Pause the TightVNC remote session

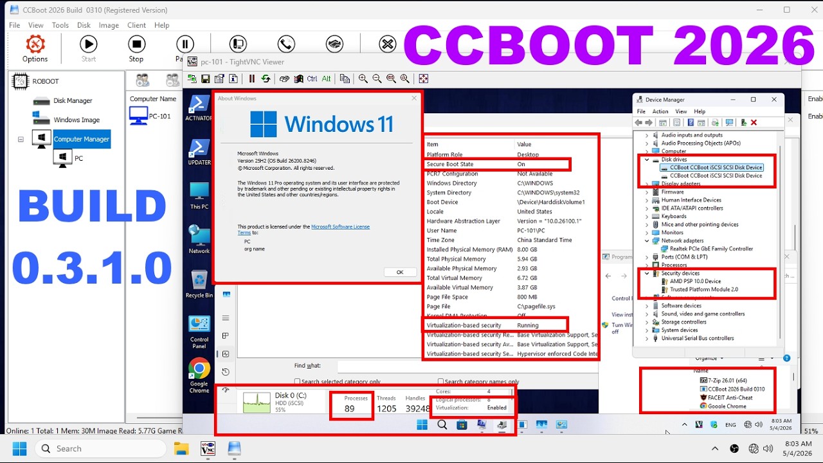click(x=251, y=78)
